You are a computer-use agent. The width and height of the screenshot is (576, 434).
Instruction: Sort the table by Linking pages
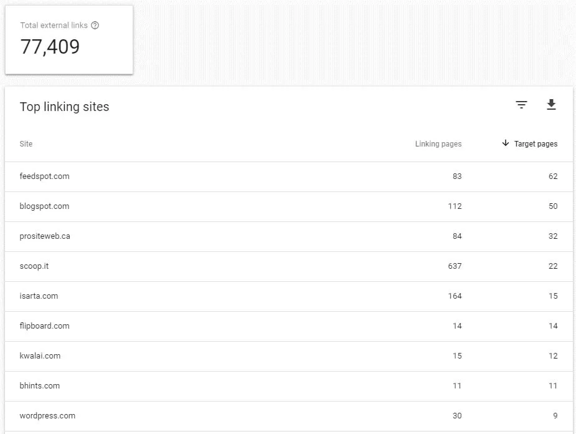pos(438,143)
